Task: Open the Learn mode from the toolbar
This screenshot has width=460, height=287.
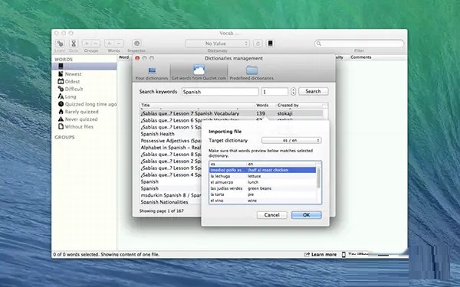Action: [60, 44]
